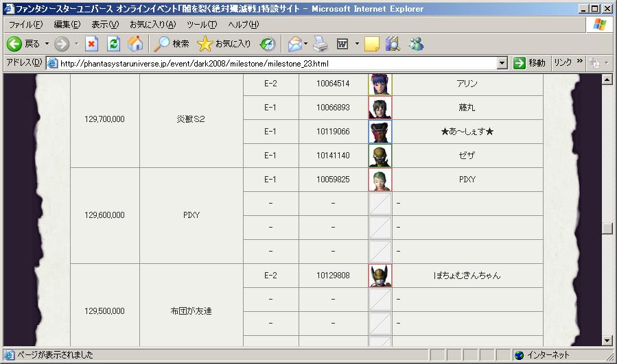This screenshot has height=364, width=617.
Task: Expand the Back button history dropdown arrow
Action: pyautogui.click(x=47, y=44)
